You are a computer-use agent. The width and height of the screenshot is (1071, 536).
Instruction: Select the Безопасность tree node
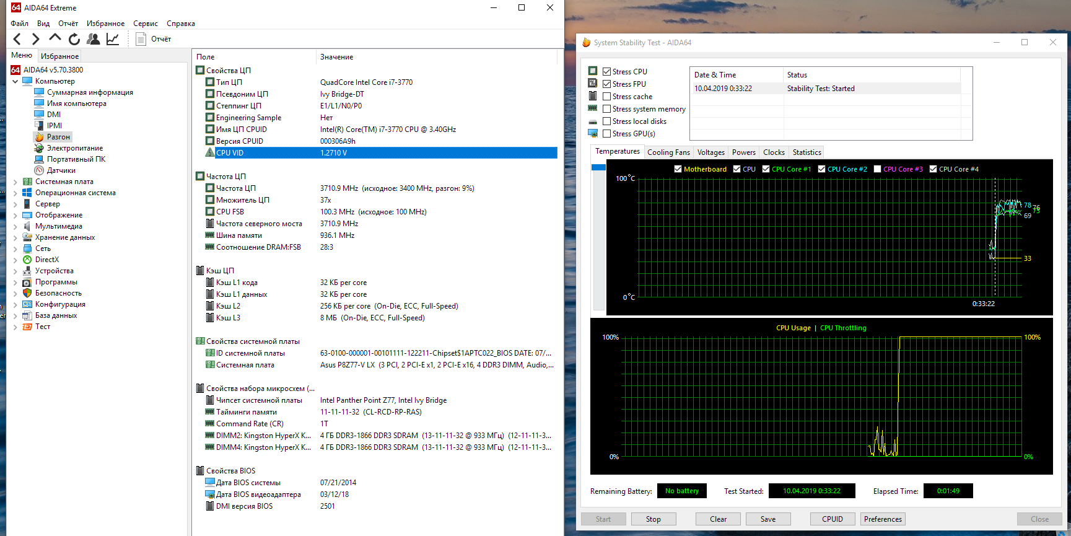click(x=58, y=293)
